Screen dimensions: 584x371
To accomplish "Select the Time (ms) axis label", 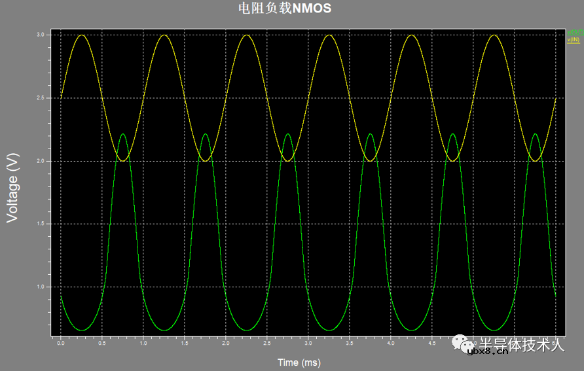I will pos(299,362).
